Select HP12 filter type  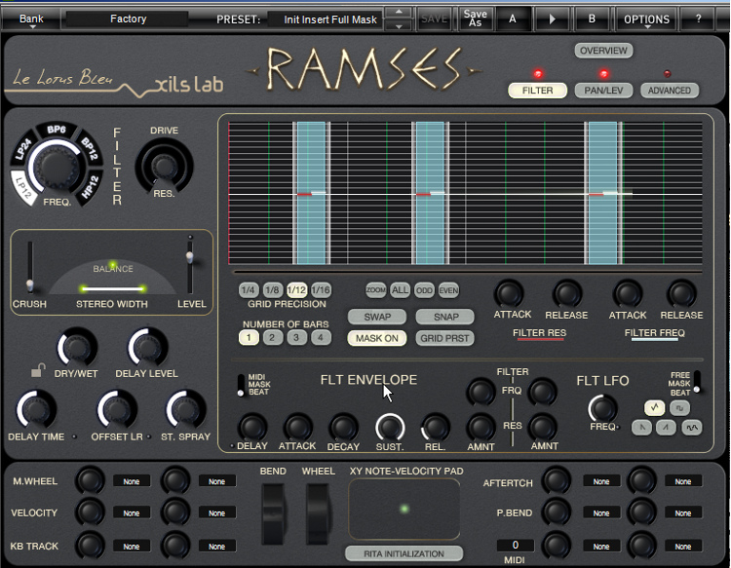click(x=90, y=187)
